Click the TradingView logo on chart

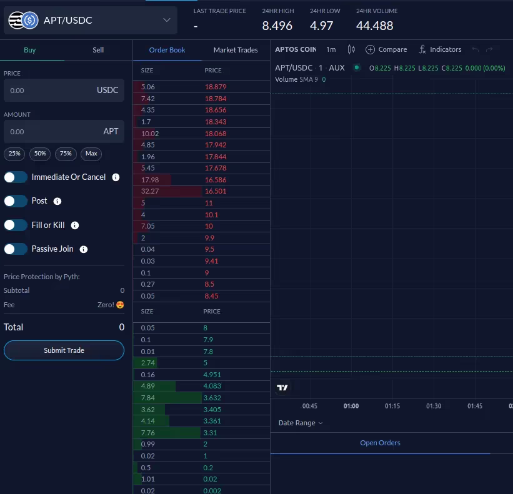(x=282, y=387)
